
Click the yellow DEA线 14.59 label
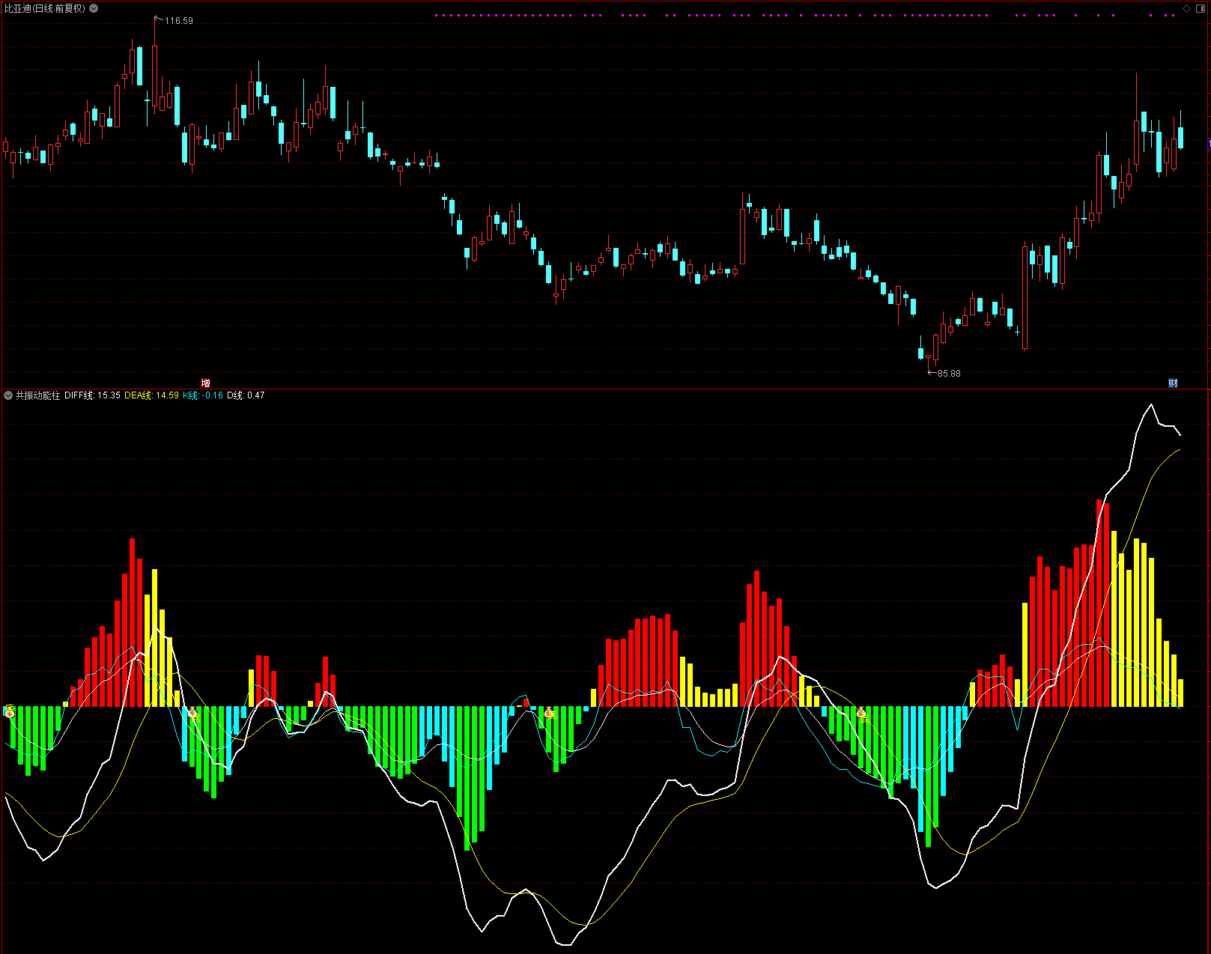[151, 395]
